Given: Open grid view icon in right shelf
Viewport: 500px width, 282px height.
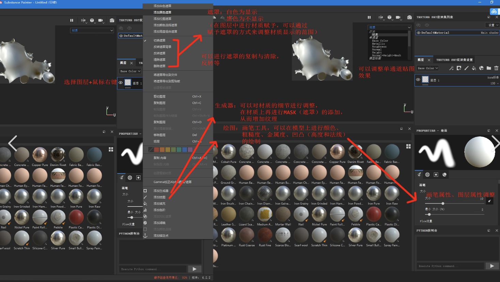Looking at the screenshot, I should pyautogui.click(x=408, y=146).
